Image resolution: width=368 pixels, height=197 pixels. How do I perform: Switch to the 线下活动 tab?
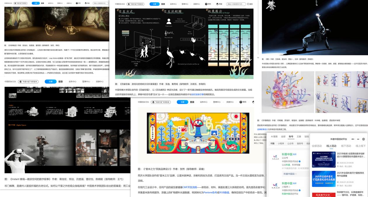[346, 146]
